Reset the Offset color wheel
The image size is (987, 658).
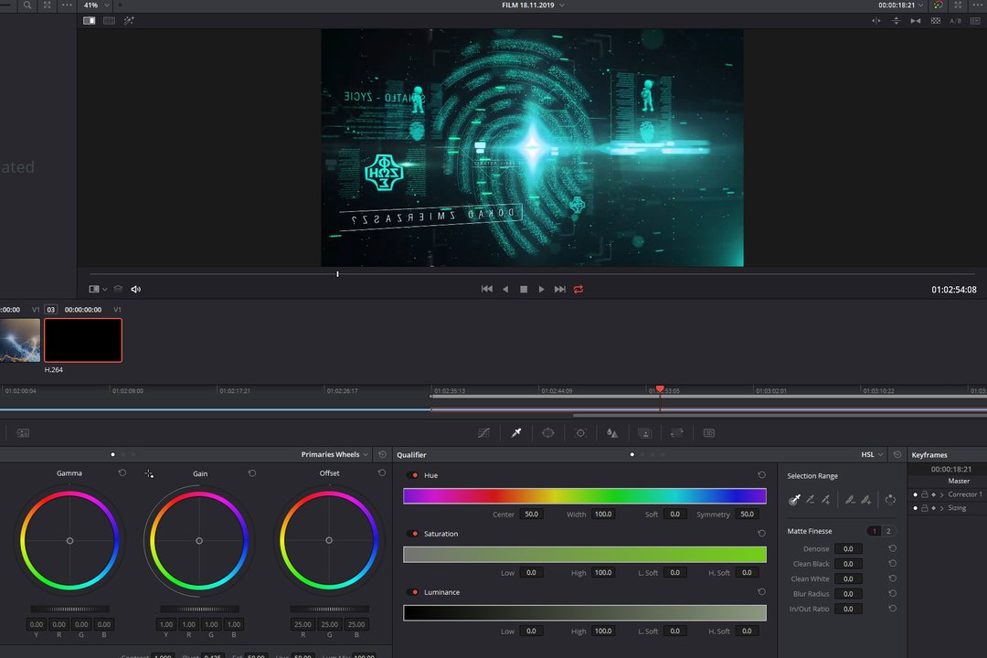pyautogui.click(x=381, y=472)
